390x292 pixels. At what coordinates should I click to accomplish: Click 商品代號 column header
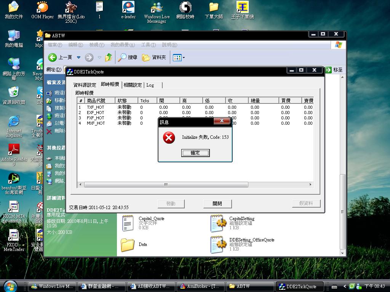pos(100,100)
